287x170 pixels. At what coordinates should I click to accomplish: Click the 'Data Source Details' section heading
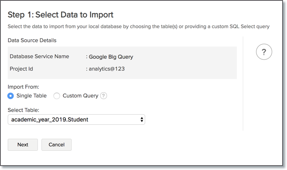32,40
